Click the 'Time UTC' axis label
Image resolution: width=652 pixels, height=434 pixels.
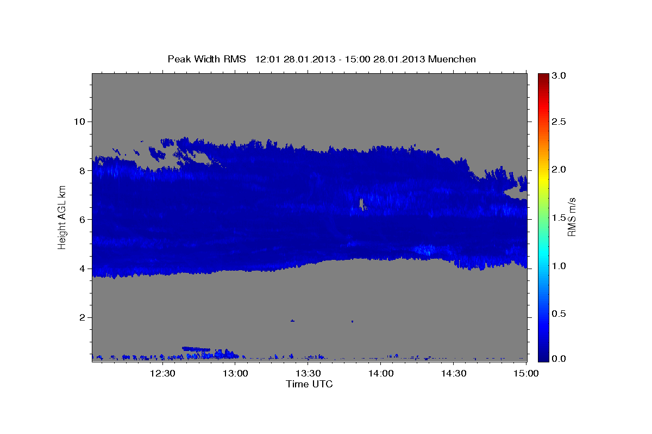tap(309, 384)
